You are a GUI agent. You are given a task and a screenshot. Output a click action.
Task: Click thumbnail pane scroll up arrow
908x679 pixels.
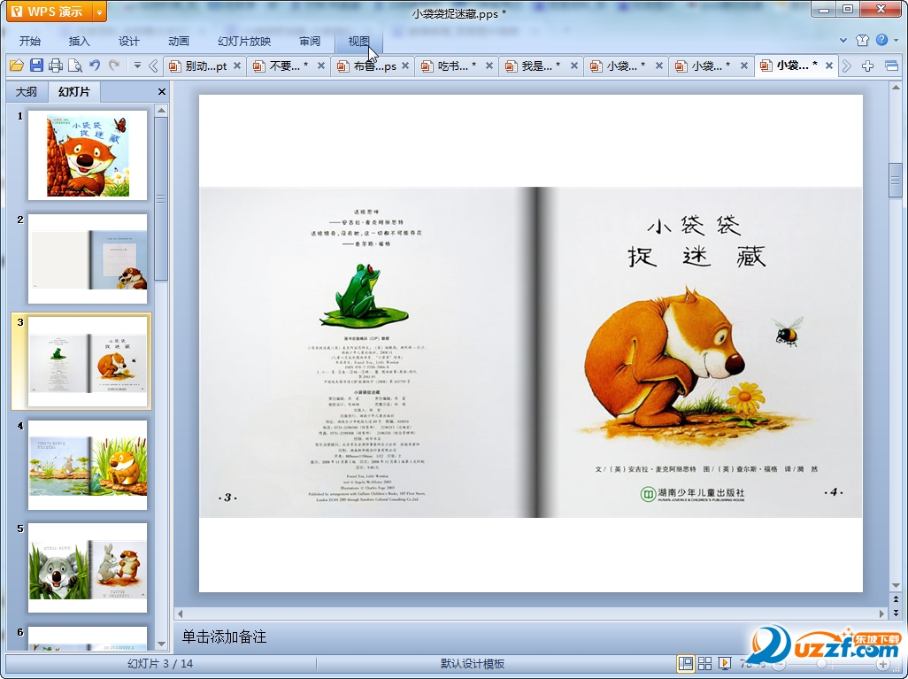click(x=162, y=111)
